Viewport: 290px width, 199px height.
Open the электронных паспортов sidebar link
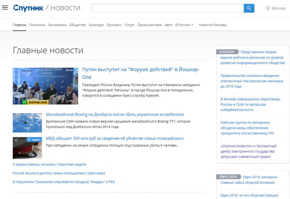(251, 81)
